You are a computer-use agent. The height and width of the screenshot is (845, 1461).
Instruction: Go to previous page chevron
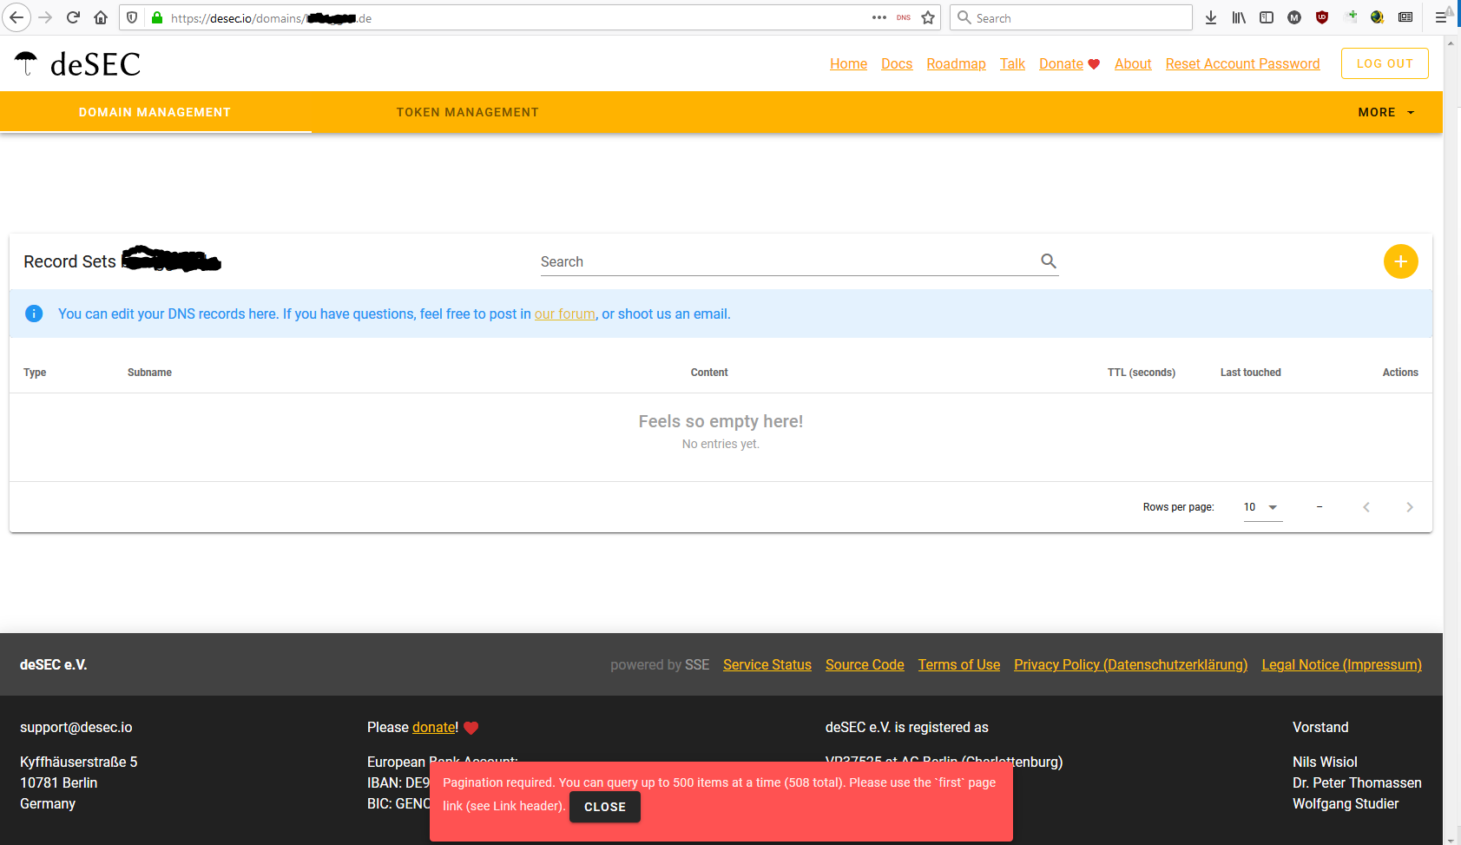click(x=1366, y=507)
